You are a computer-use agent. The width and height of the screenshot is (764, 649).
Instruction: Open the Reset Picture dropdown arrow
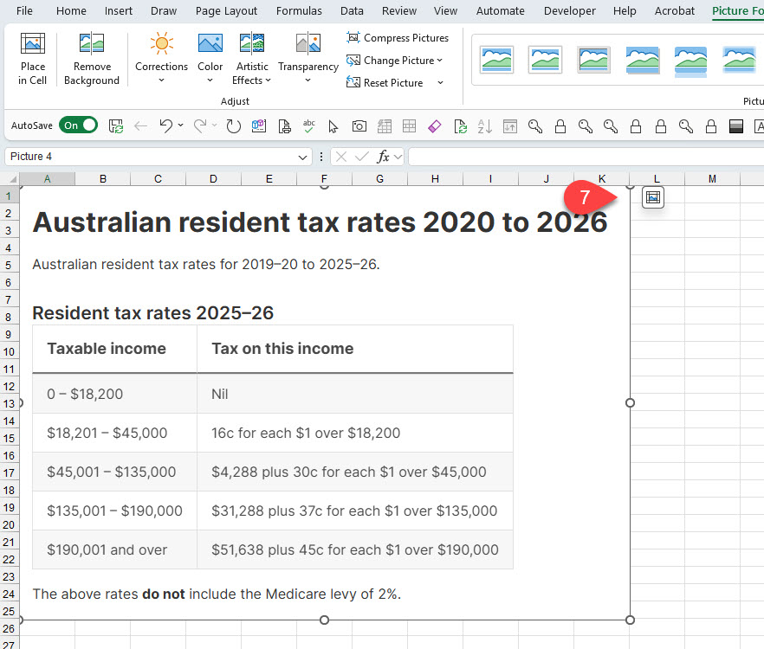point(440,83)
